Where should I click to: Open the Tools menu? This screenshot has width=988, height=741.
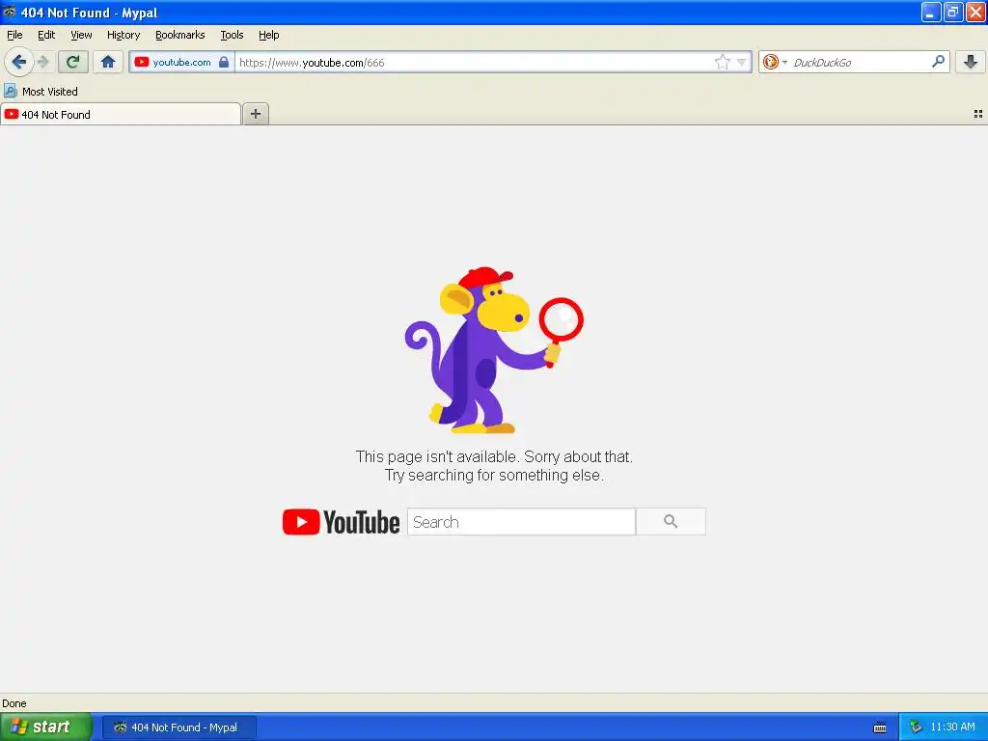click(232, 35)
